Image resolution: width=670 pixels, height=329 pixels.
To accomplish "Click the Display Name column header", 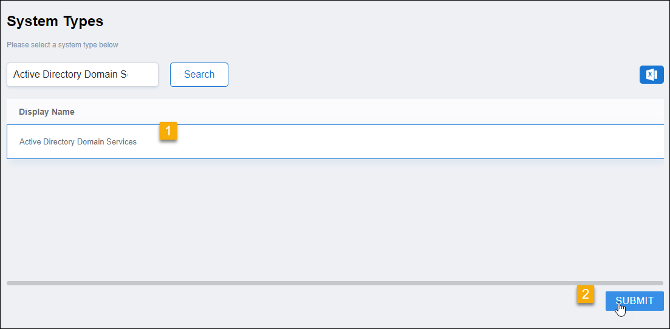I will pyautogui.click(x=47, y=112).
